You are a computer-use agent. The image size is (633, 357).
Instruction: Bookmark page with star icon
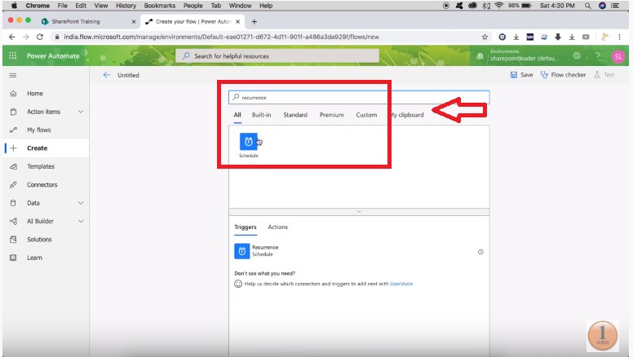[x=485, y=37]
